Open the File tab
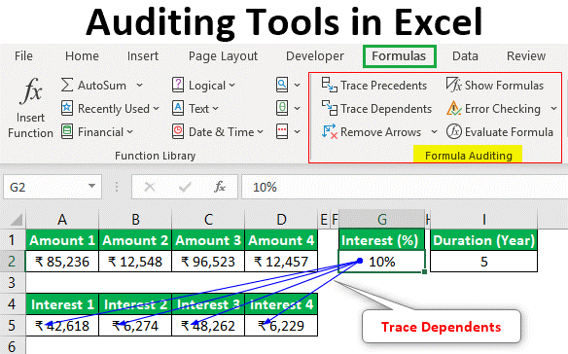 (x=23, y=56)
